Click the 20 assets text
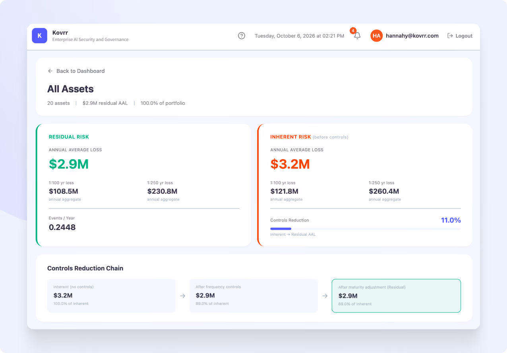Viewport: 507px width, 353px height. tap(58, 103)
